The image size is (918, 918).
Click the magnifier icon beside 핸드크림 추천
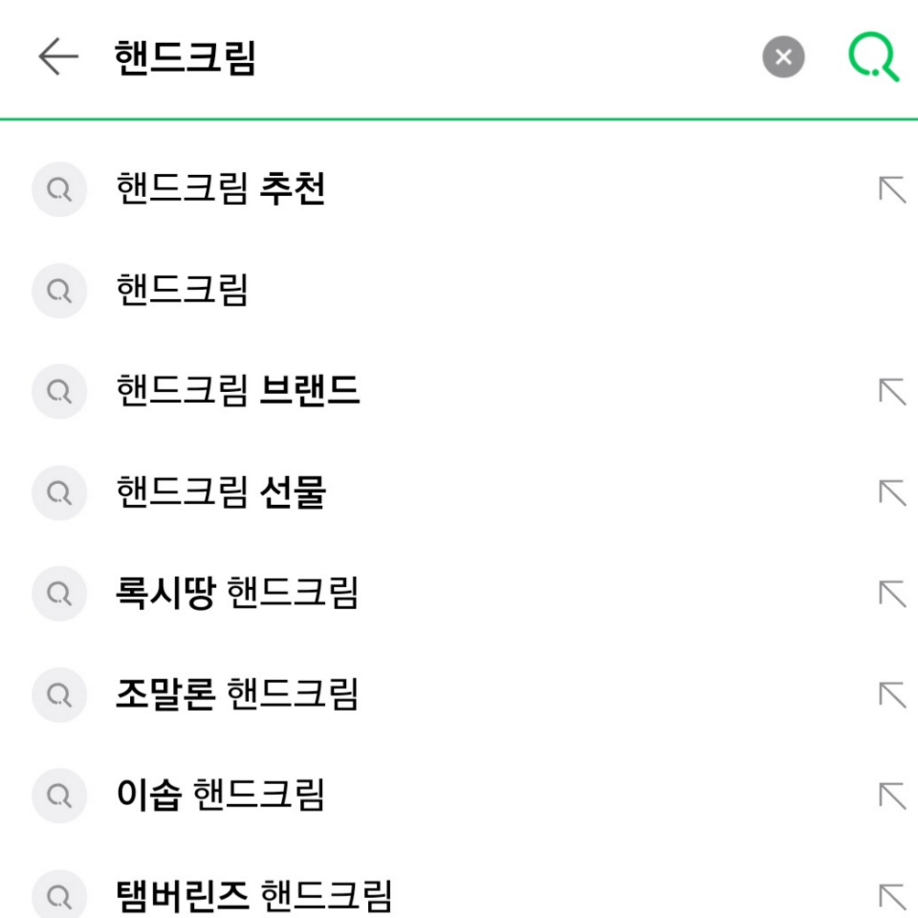(x=59, y=189)
